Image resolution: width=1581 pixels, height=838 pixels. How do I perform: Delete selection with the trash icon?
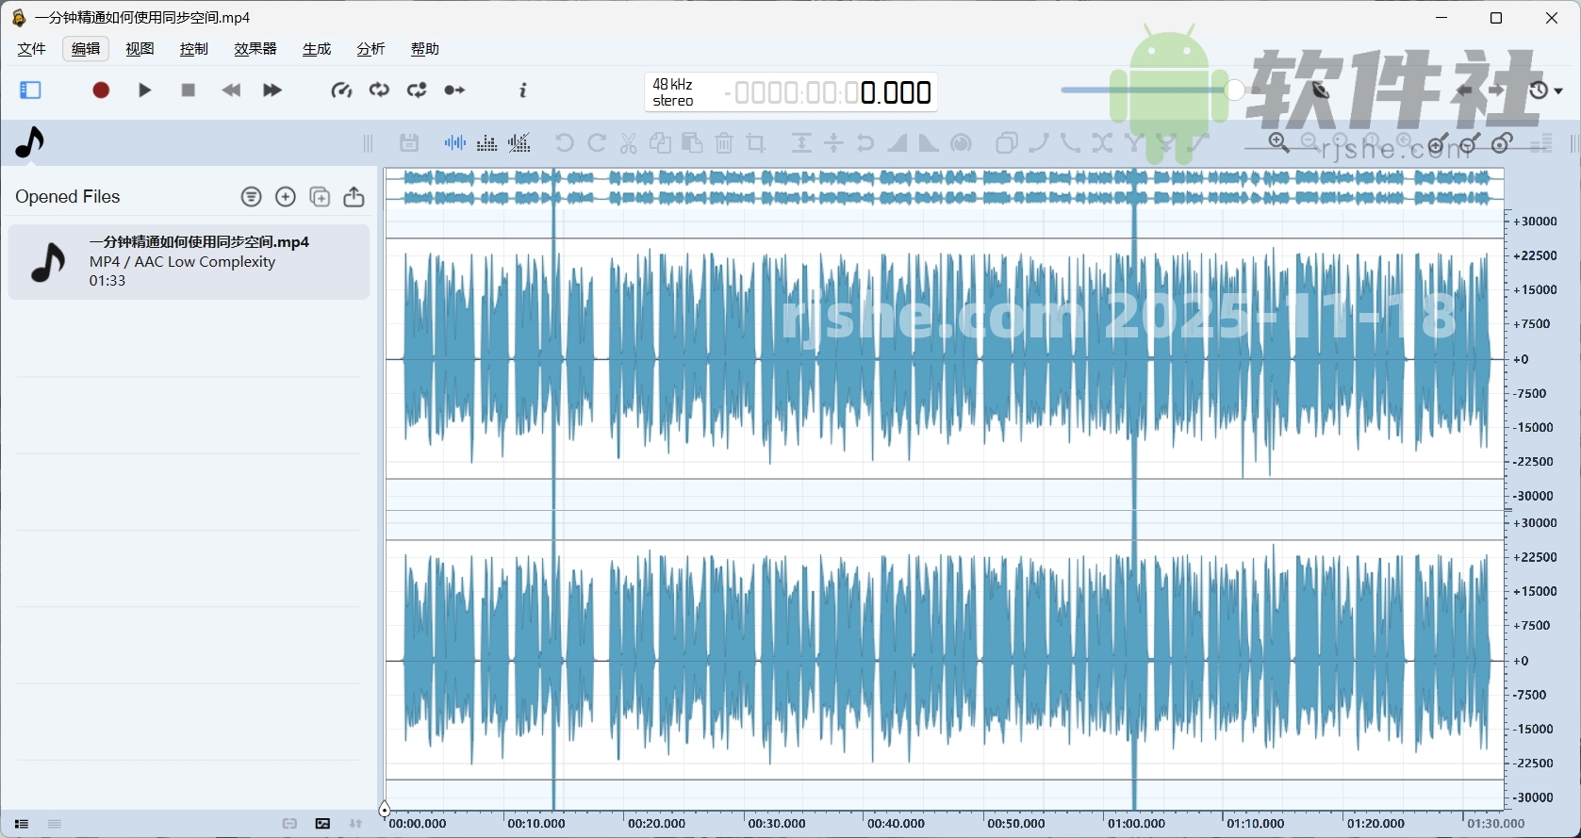click(x=724, y=143)
